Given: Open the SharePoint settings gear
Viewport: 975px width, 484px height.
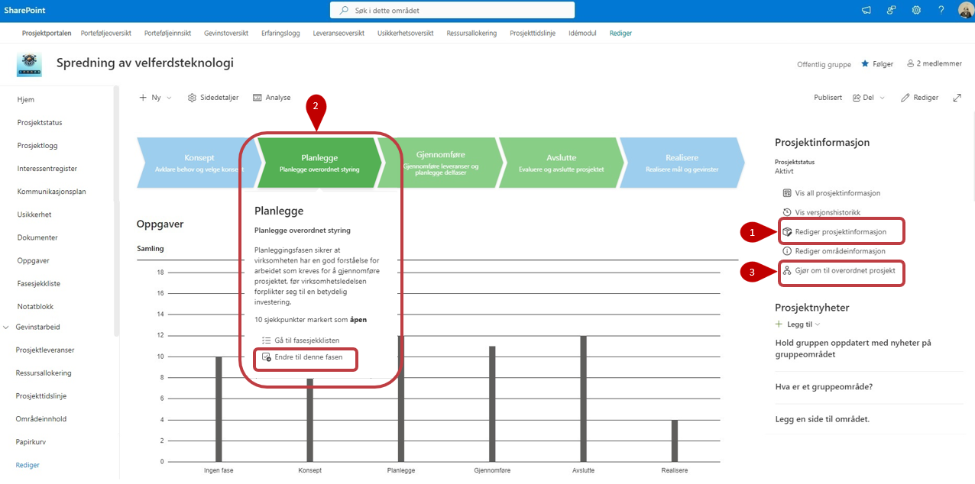Looking at the screenshot, I should [x=916, y=11].
